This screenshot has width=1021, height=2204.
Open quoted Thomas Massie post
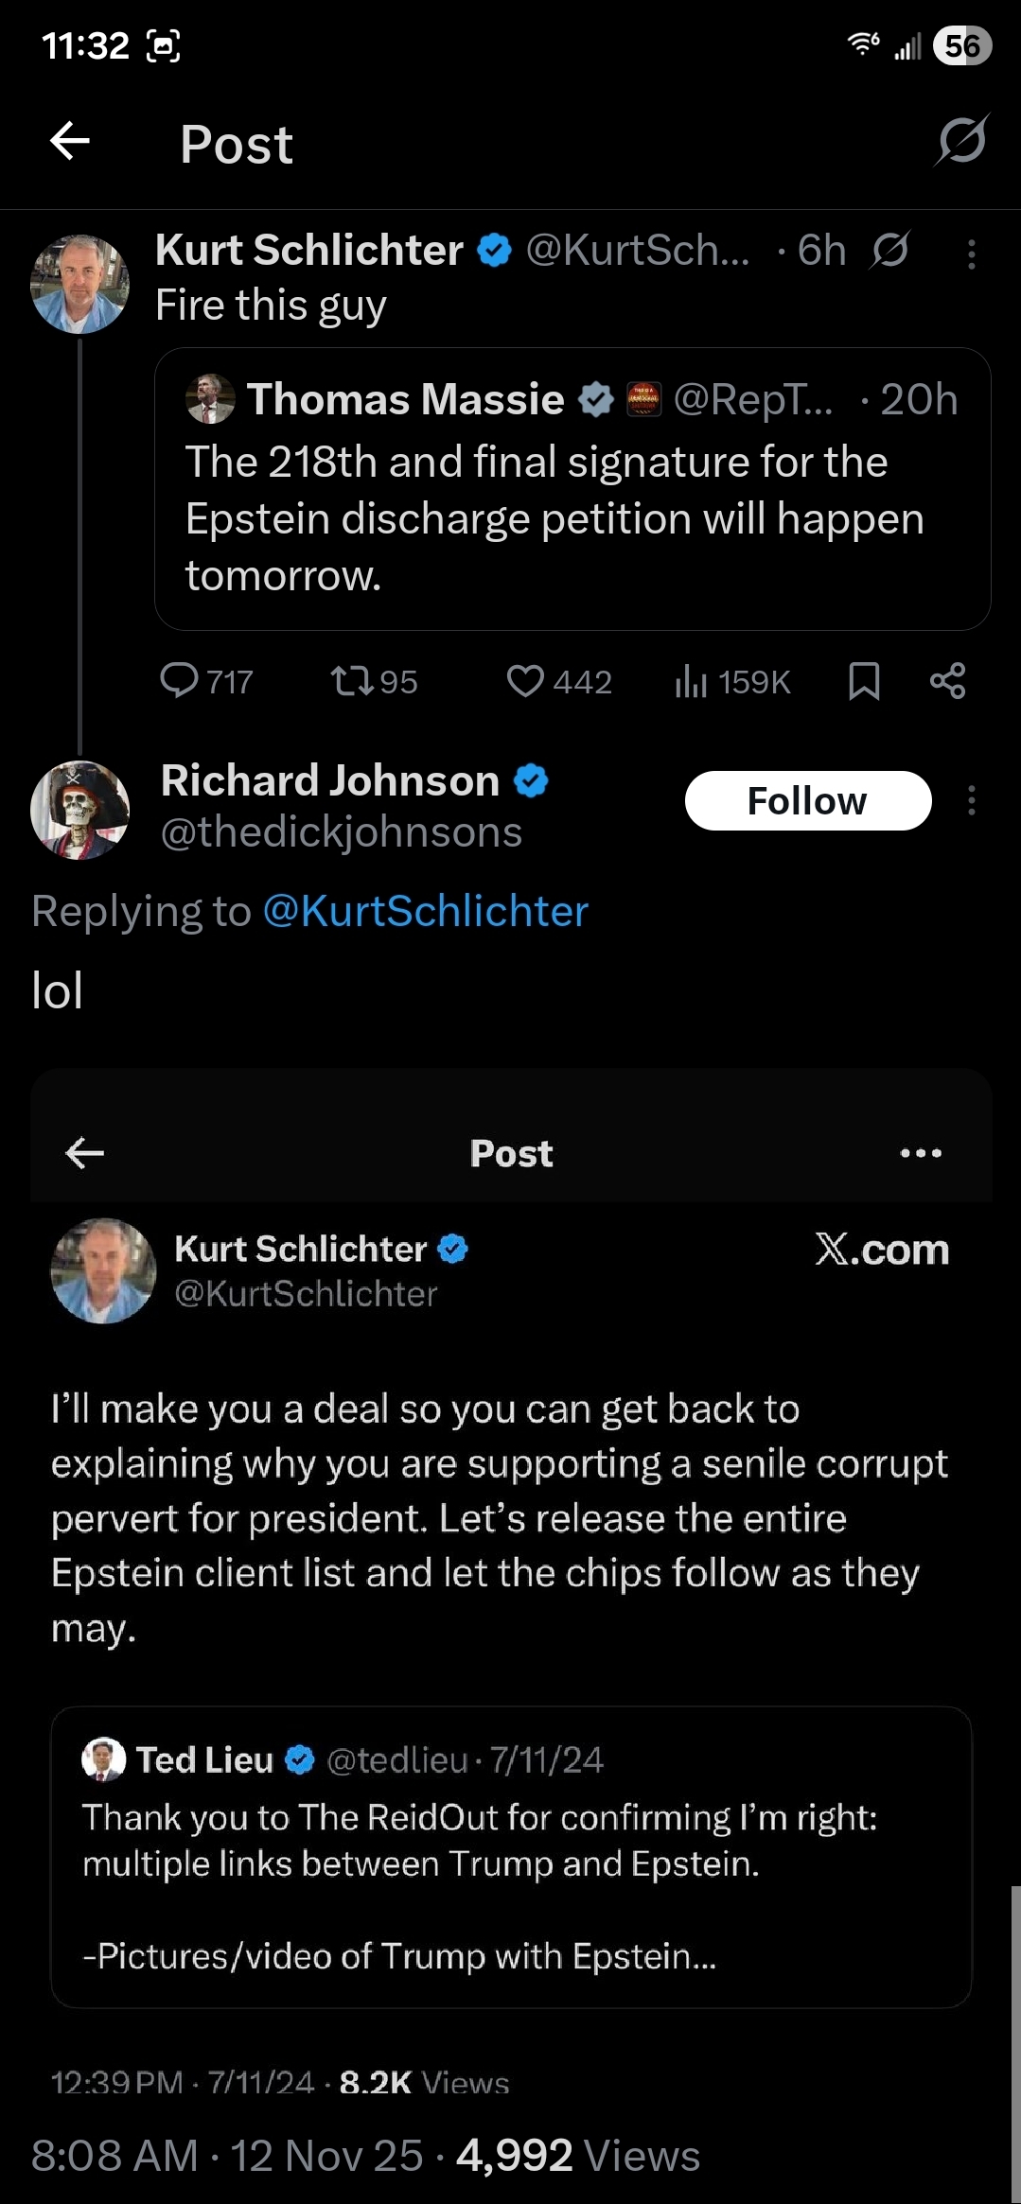pyautogui.click(x=572, y=488)
